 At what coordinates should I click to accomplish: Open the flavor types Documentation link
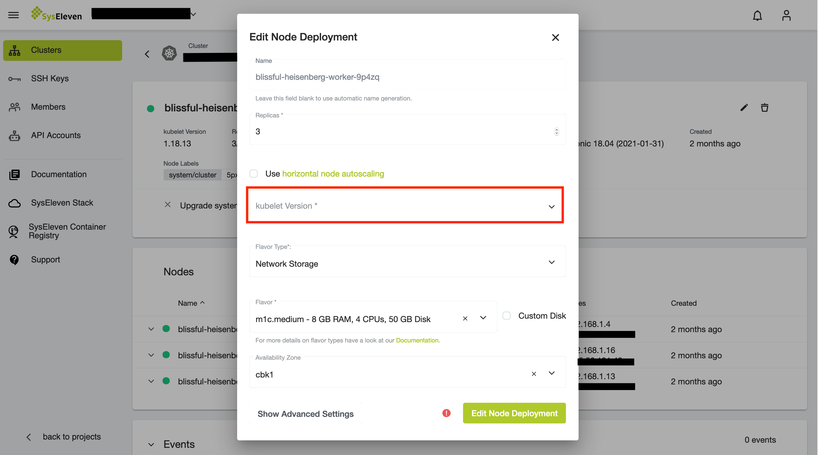417,340
